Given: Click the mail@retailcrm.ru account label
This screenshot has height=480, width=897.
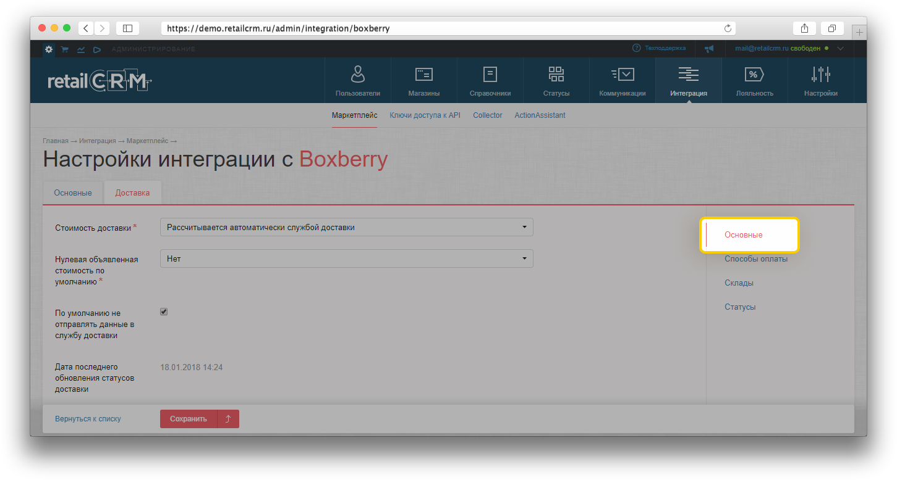Looking at the screenshot, I should 762,48.
